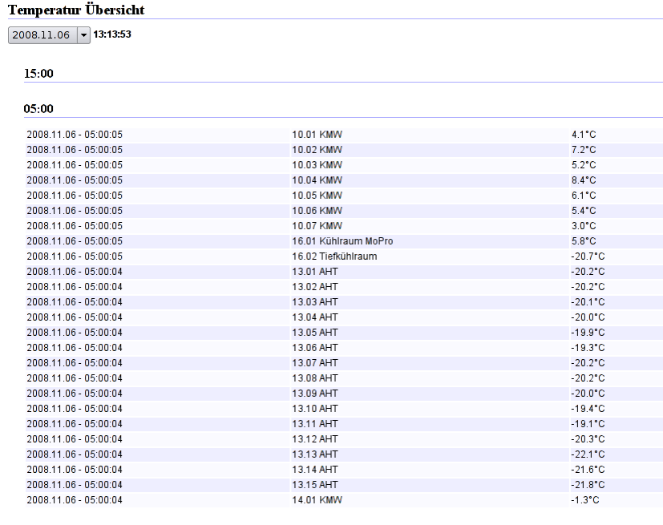Click the 7.2°C temperature value
The image size is (663, 525).
pos(584,150)
